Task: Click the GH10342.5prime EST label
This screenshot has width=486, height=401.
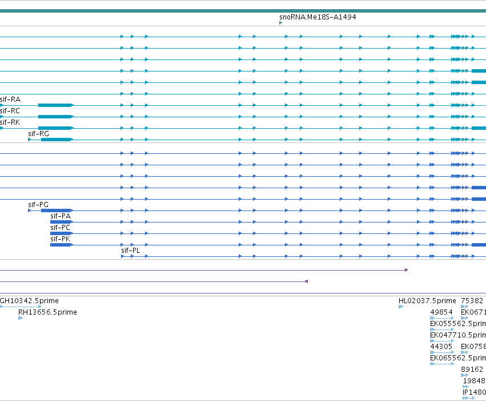Action: [x=29, y=301]
